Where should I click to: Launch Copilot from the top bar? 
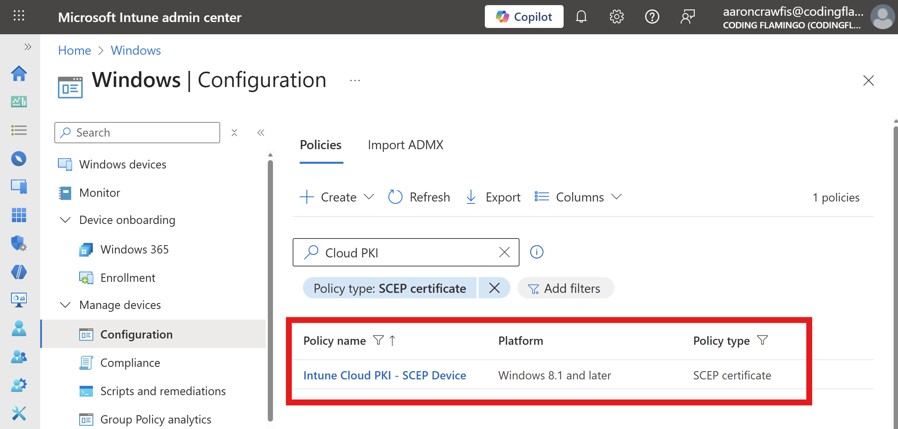point(524,17)
